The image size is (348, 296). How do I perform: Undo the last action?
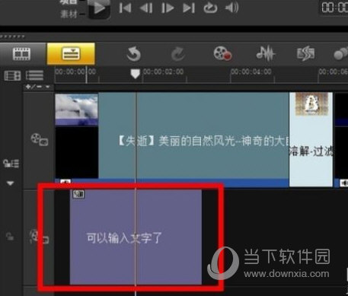133,54
